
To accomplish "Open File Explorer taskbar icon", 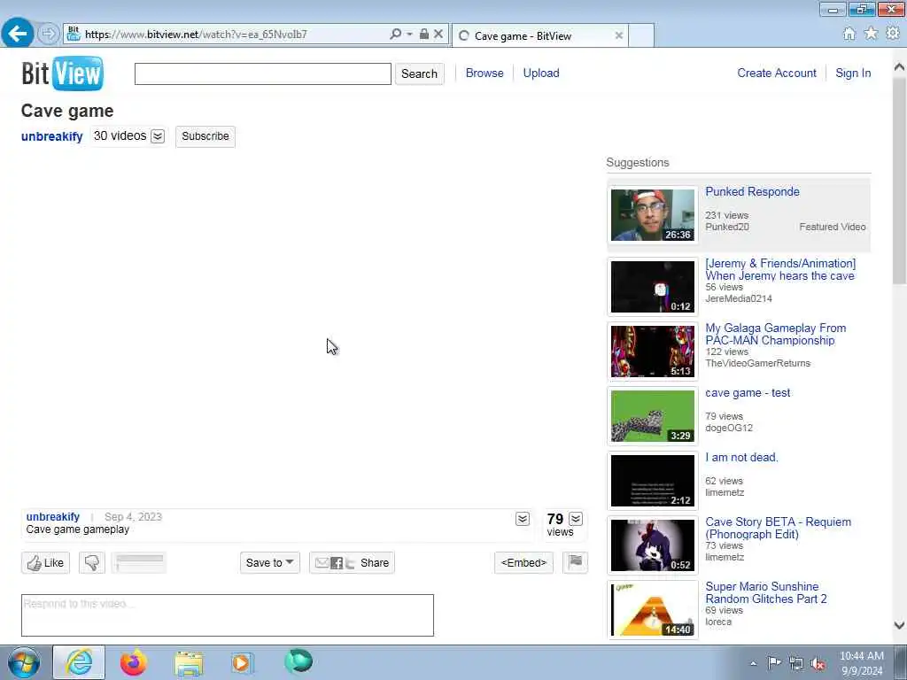I will tap(189, 662).
